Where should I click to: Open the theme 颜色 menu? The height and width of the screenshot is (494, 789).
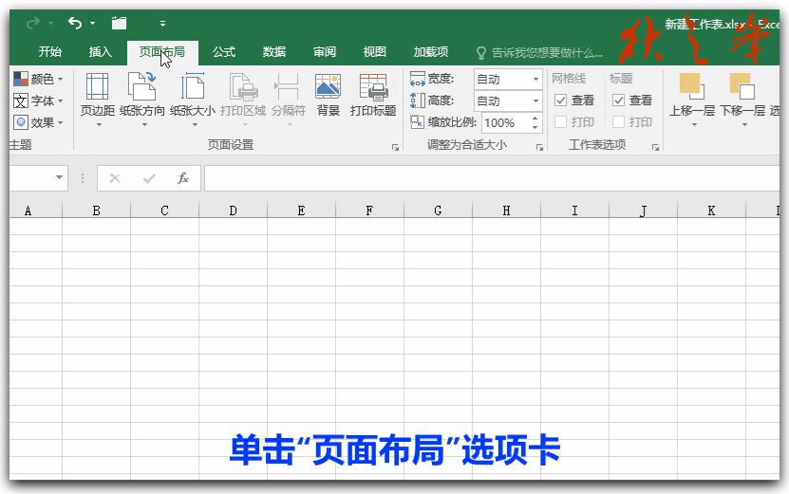tap(39, 79)
